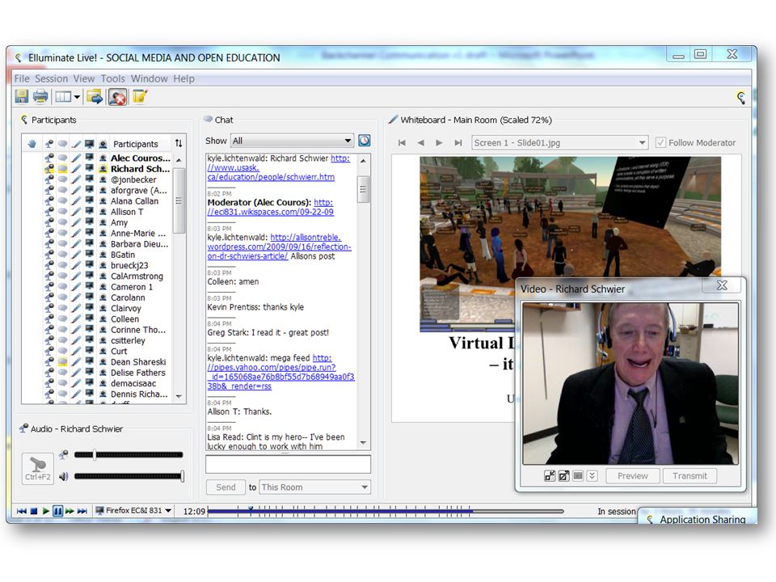776x582 pixels.
Task: Open the Window menu
Action: 149,78
